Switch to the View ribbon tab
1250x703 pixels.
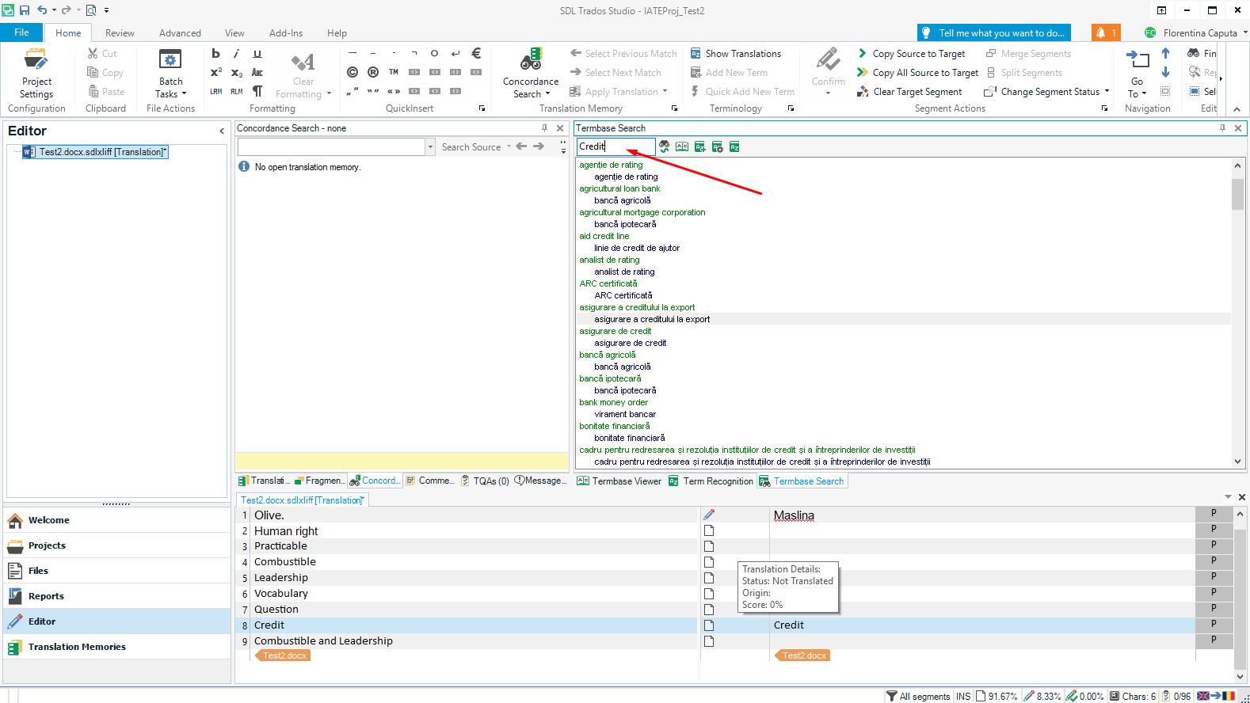click(234, 32)
